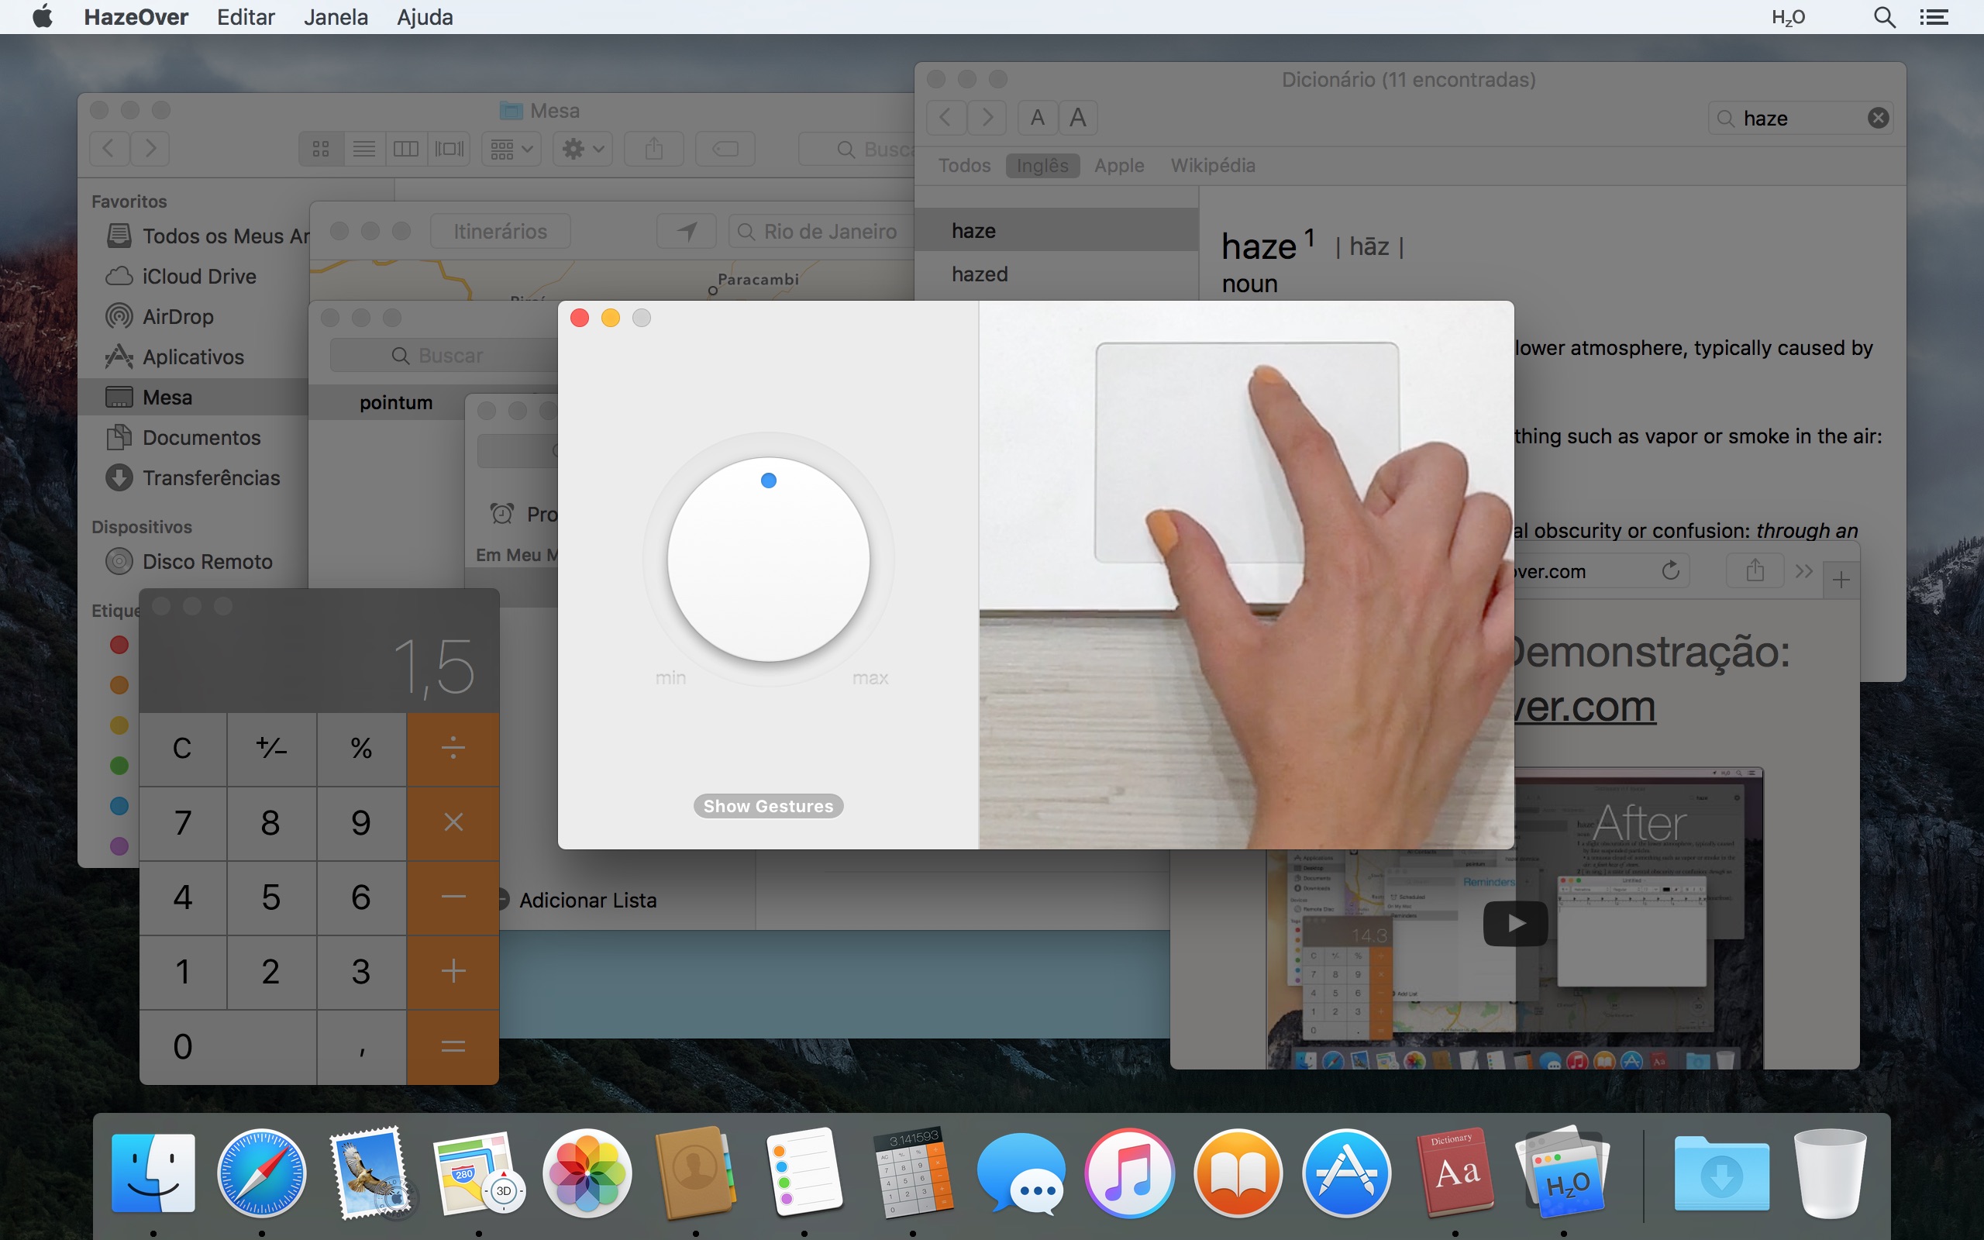Select the Inglês tab in Dictionary

[x=1042, y=166]
